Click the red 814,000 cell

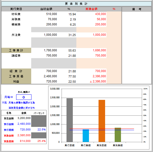[25, 141]
